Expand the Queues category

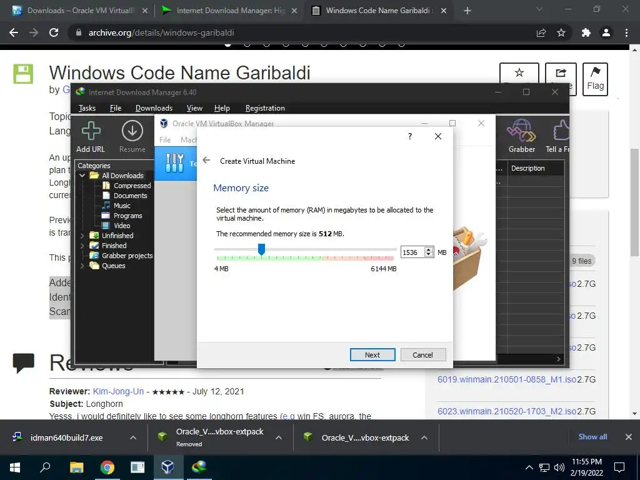click(x=82, y=266)
